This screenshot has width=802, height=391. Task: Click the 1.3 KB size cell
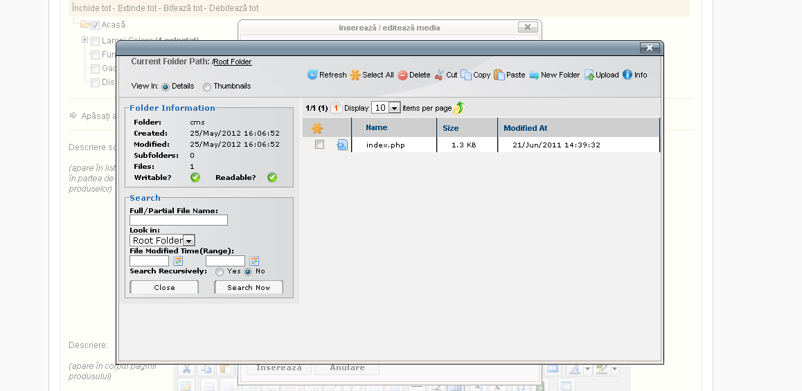(x=463, y=145)
